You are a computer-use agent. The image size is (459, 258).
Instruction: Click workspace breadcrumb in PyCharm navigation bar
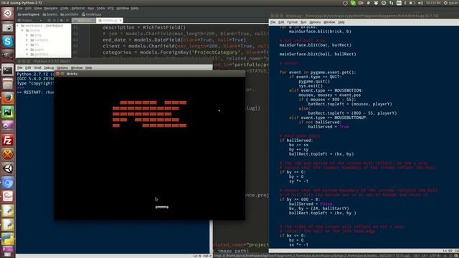(29, 14)
